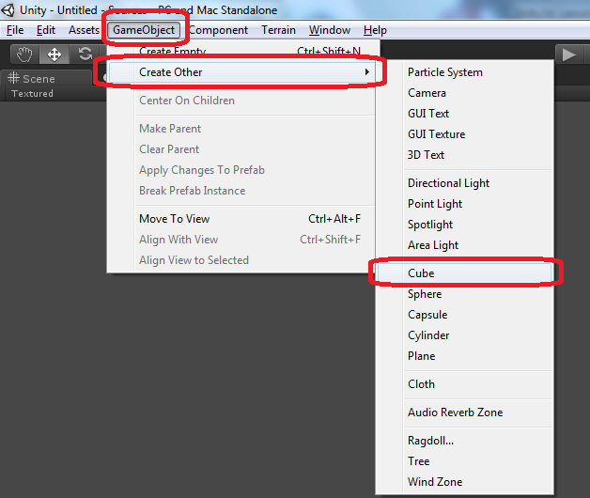Add a Wind Zone
The image size is (590, 498).
click(x=465, y=482)
